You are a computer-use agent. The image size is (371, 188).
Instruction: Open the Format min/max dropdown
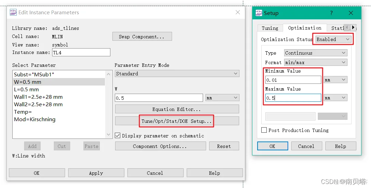315,62
